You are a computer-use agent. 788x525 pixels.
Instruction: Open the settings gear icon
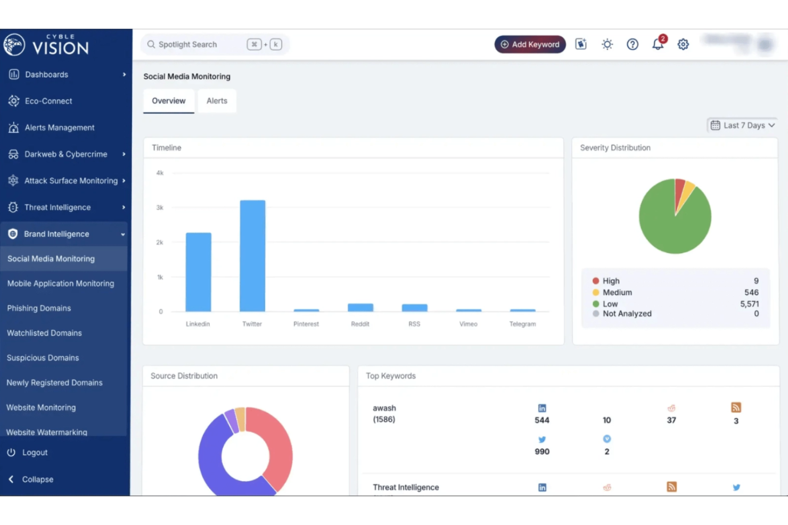(683, 44)
